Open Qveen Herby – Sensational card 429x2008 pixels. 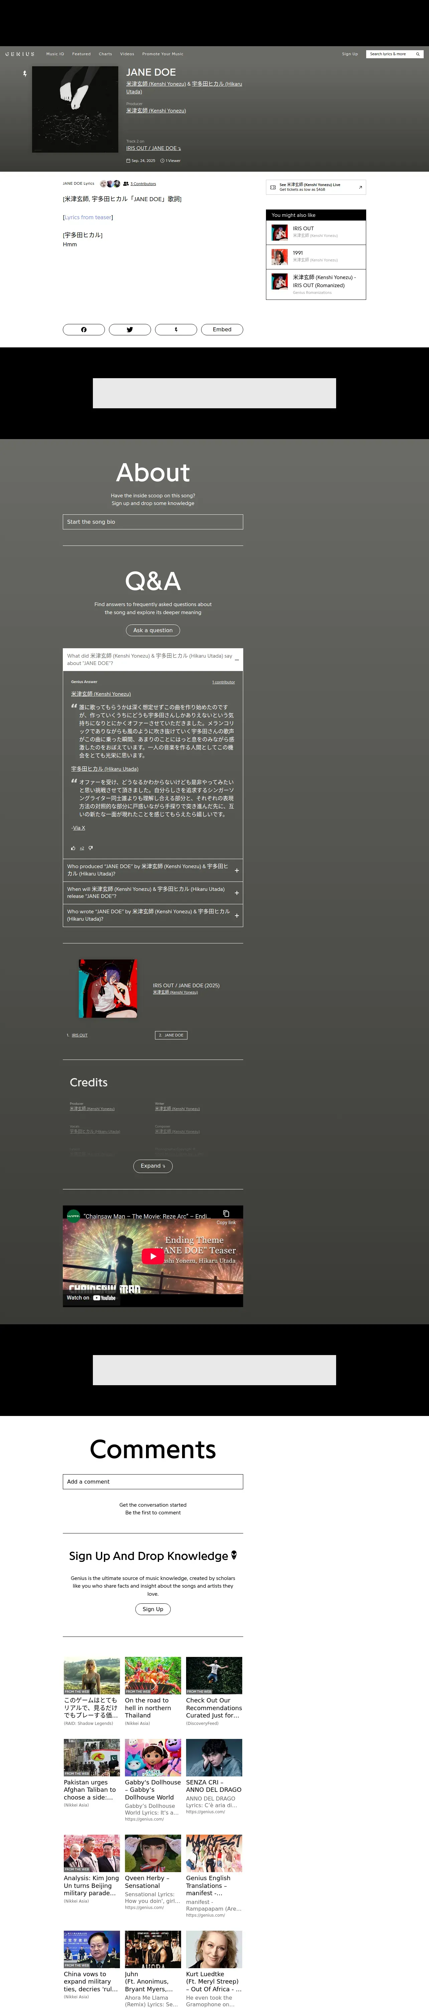pos(153,1872)
